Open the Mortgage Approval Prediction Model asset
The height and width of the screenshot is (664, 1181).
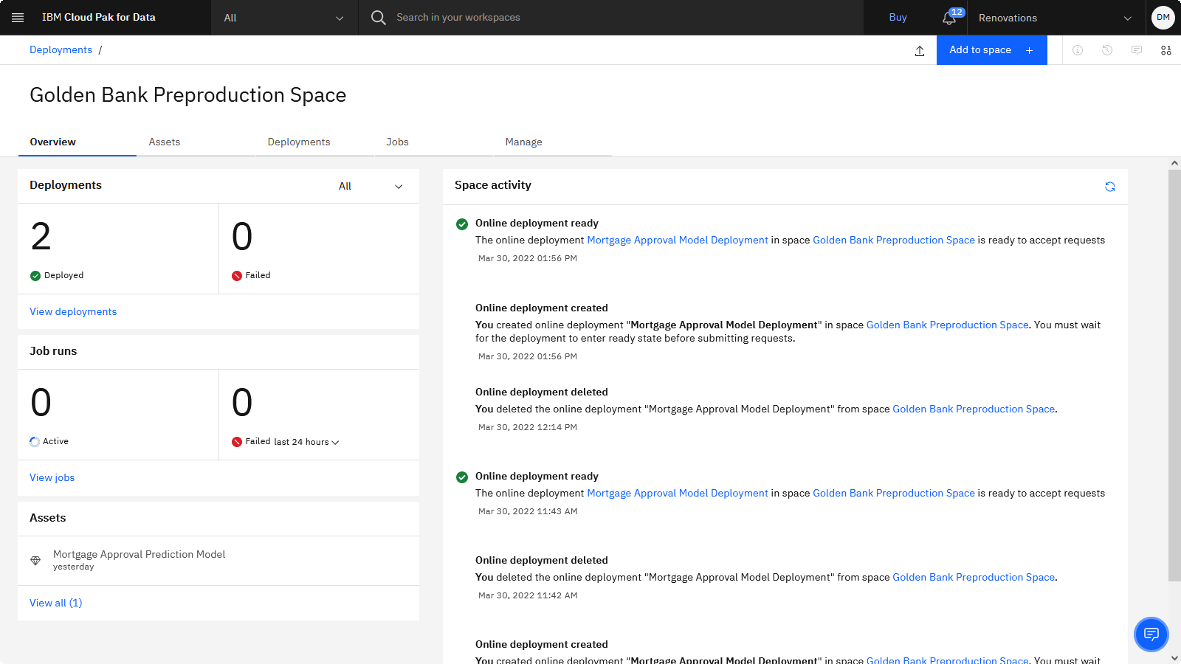140,555
